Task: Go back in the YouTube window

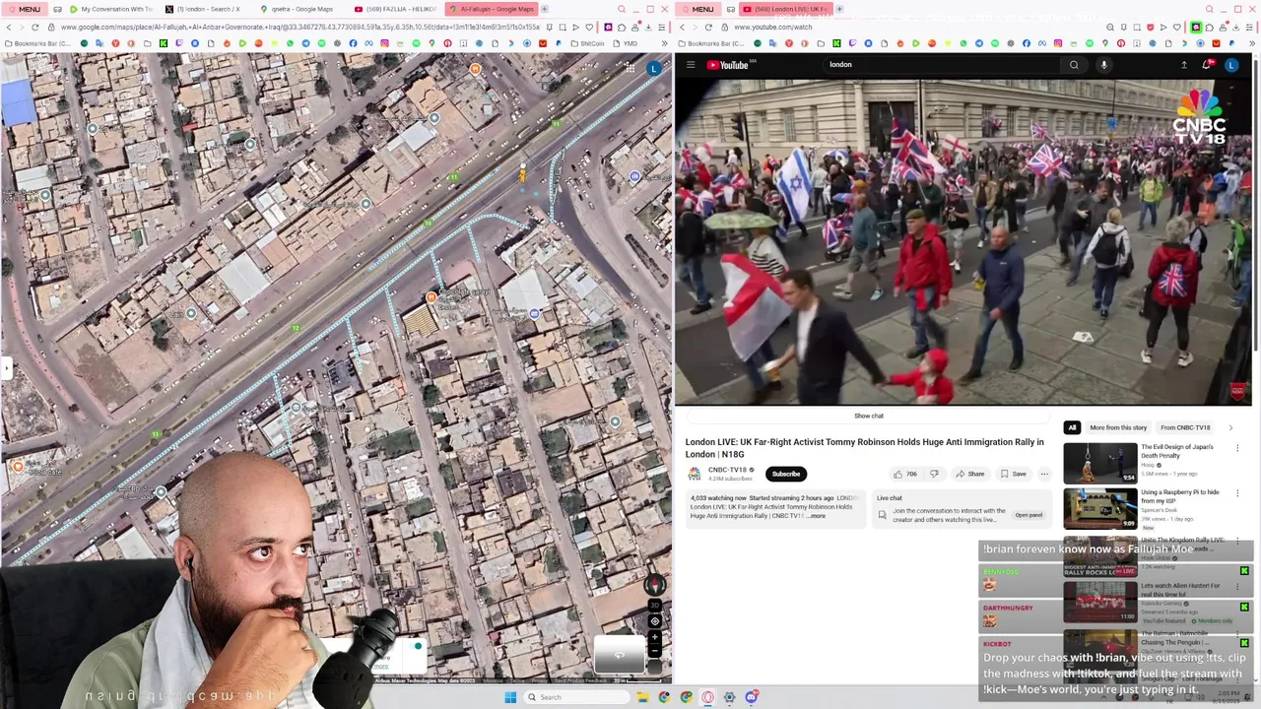Action: click(681, 28)
